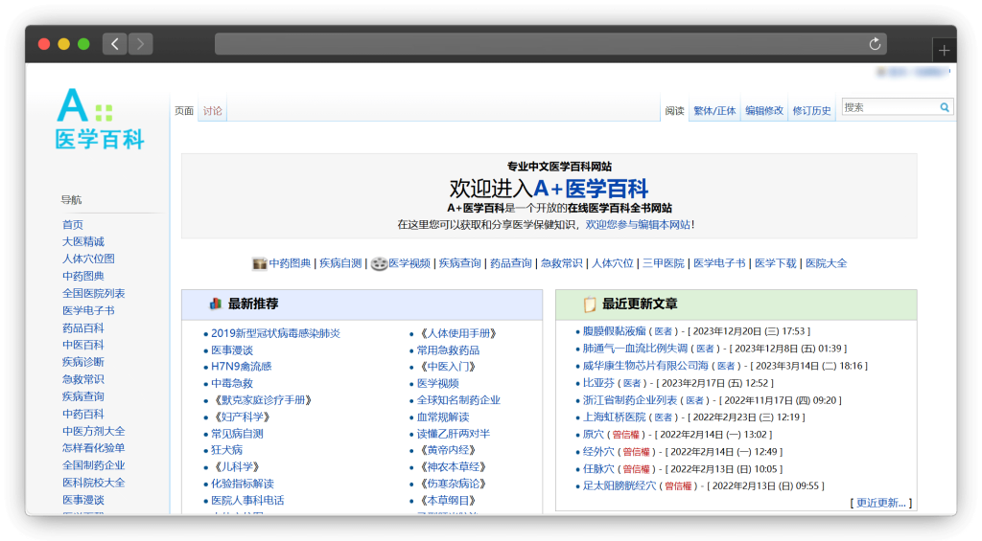
Task: Click the 更近更新... link
Action: 881,503
